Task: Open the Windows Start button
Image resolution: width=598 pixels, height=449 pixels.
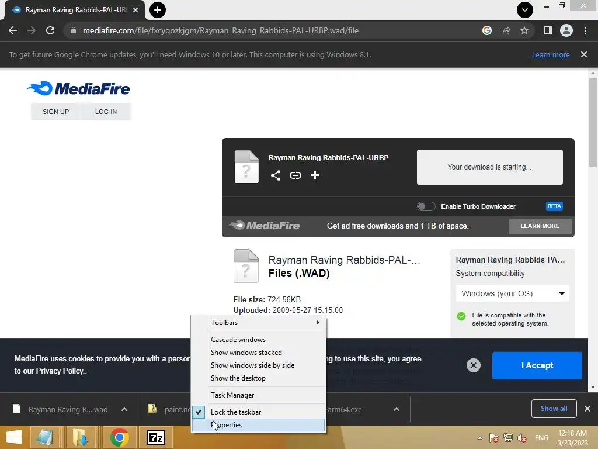Action: [x=14, y=437]
